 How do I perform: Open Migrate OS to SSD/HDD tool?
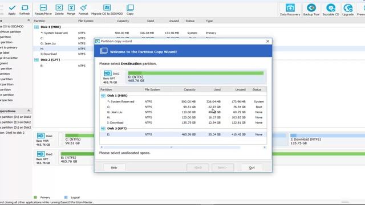coord(107,10)
